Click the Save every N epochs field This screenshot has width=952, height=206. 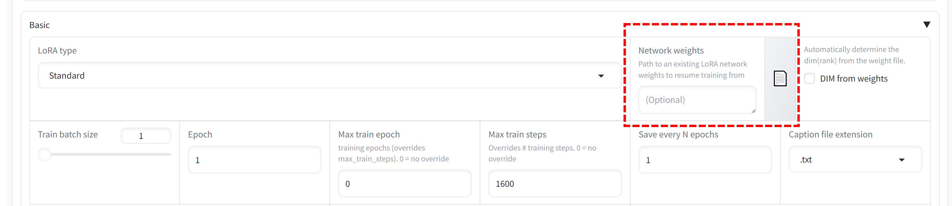pos(704,160)
